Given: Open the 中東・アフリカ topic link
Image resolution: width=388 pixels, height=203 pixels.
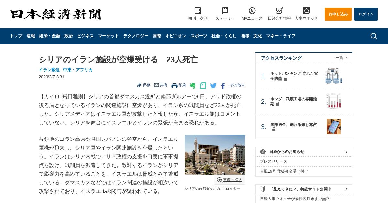Looking at the screenshot, I should (78, 70).
